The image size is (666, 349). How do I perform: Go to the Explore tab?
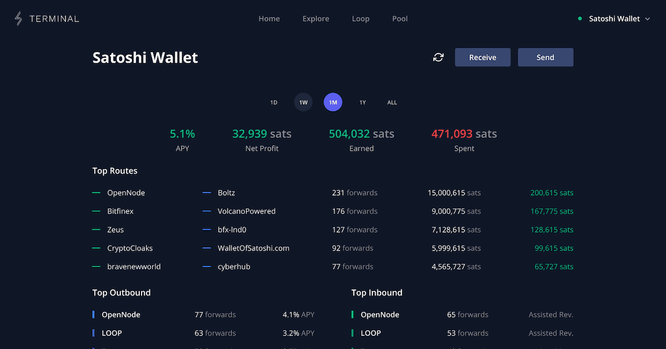pyautogui.click(x=316, y=19)
